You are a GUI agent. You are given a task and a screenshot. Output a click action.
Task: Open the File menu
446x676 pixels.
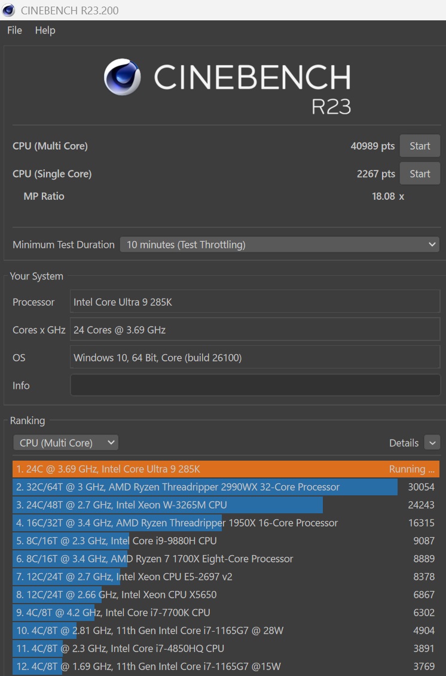coord(15,30)
